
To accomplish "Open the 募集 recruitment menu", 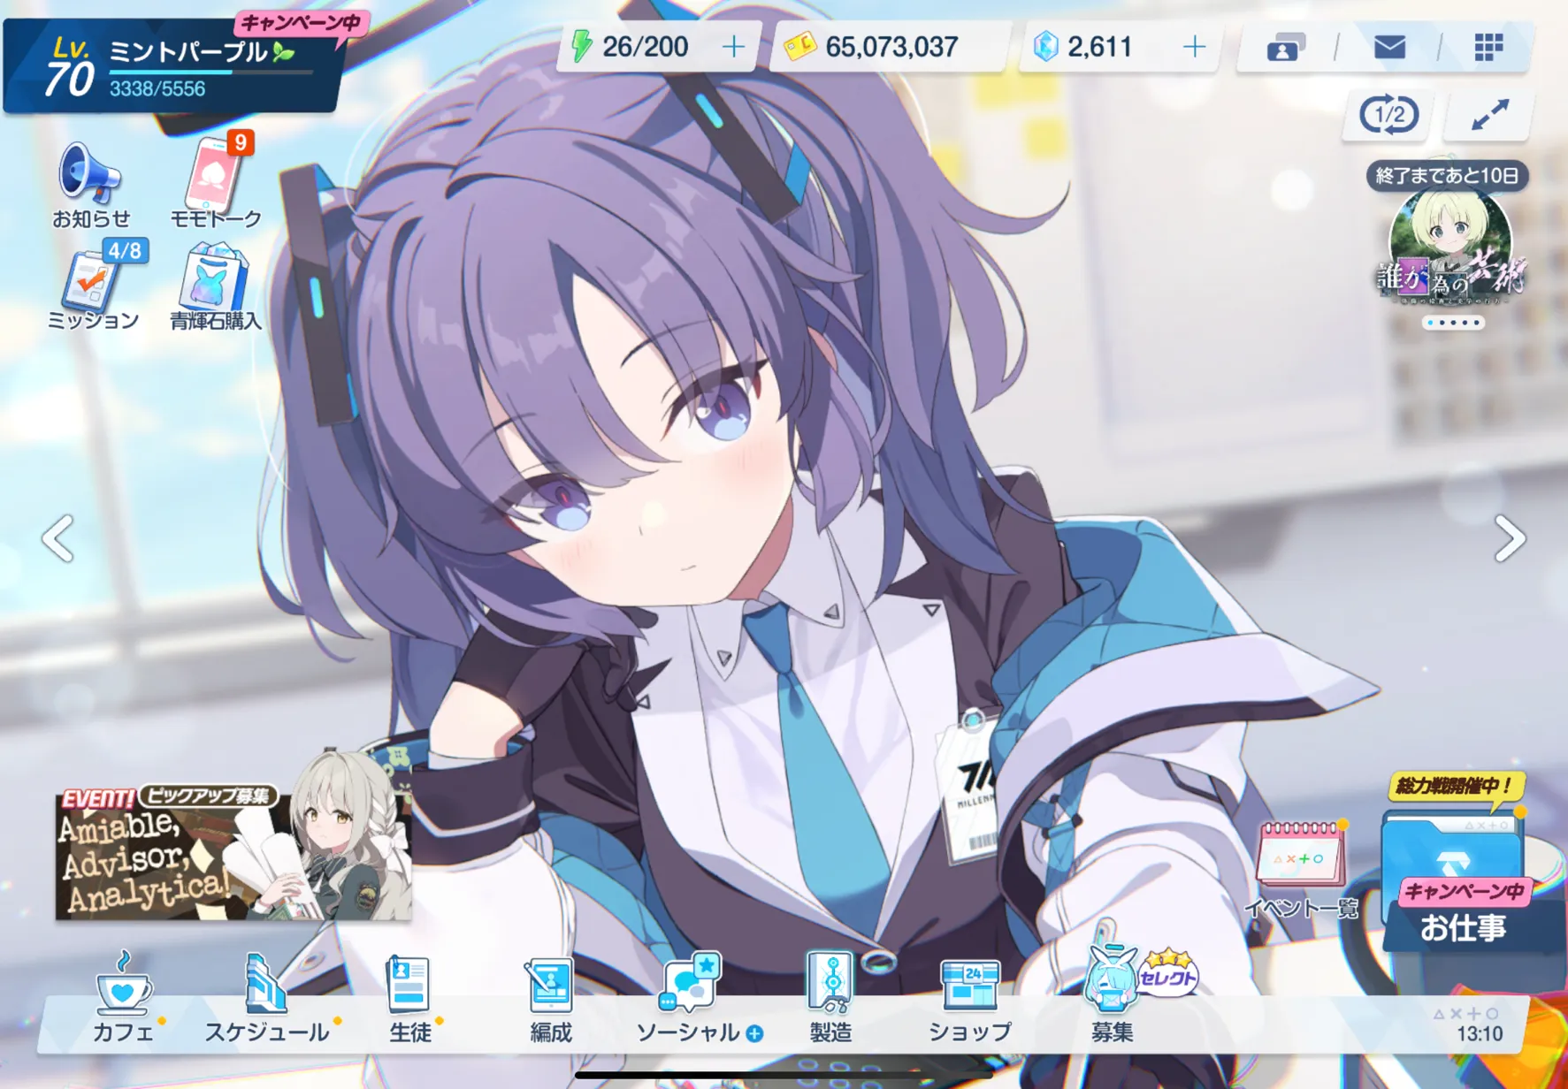I will (x=1112, y=994).
